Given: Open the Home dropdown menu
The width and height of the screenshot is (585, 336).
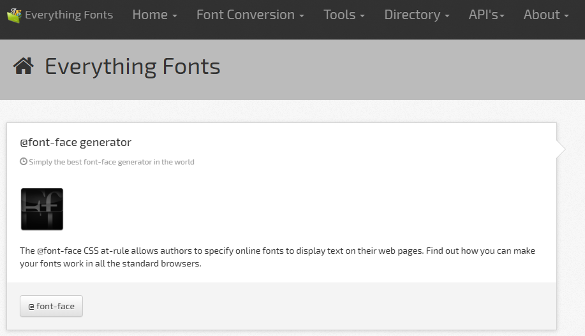Looking at the screenshot, I should click(x=154, y=15).
